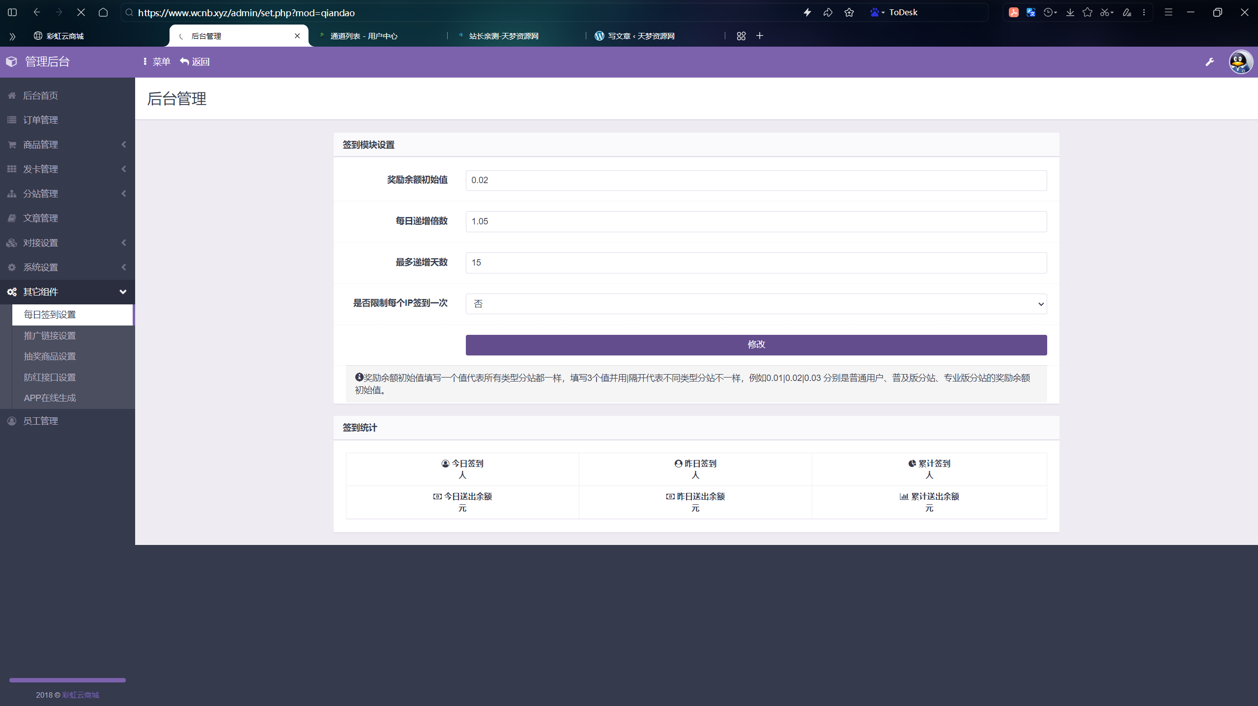
Task: Open the ToDesk search engine selector
Action: click(x=877, y=12)
